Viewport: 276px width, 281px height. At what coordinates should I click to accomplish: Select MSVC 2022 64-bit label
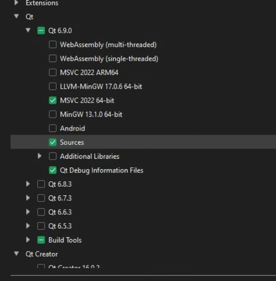coord(87,101)
